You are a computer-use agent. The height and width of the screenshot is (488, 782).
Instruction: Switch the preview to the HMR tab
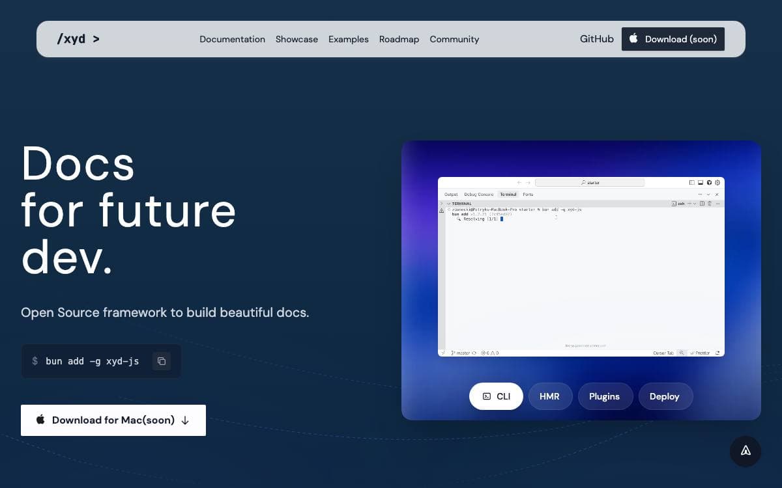pyautogui.click(x=550, y=396)
